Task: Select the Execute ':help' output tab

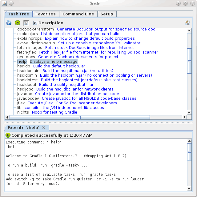Action: coord(23,127)
